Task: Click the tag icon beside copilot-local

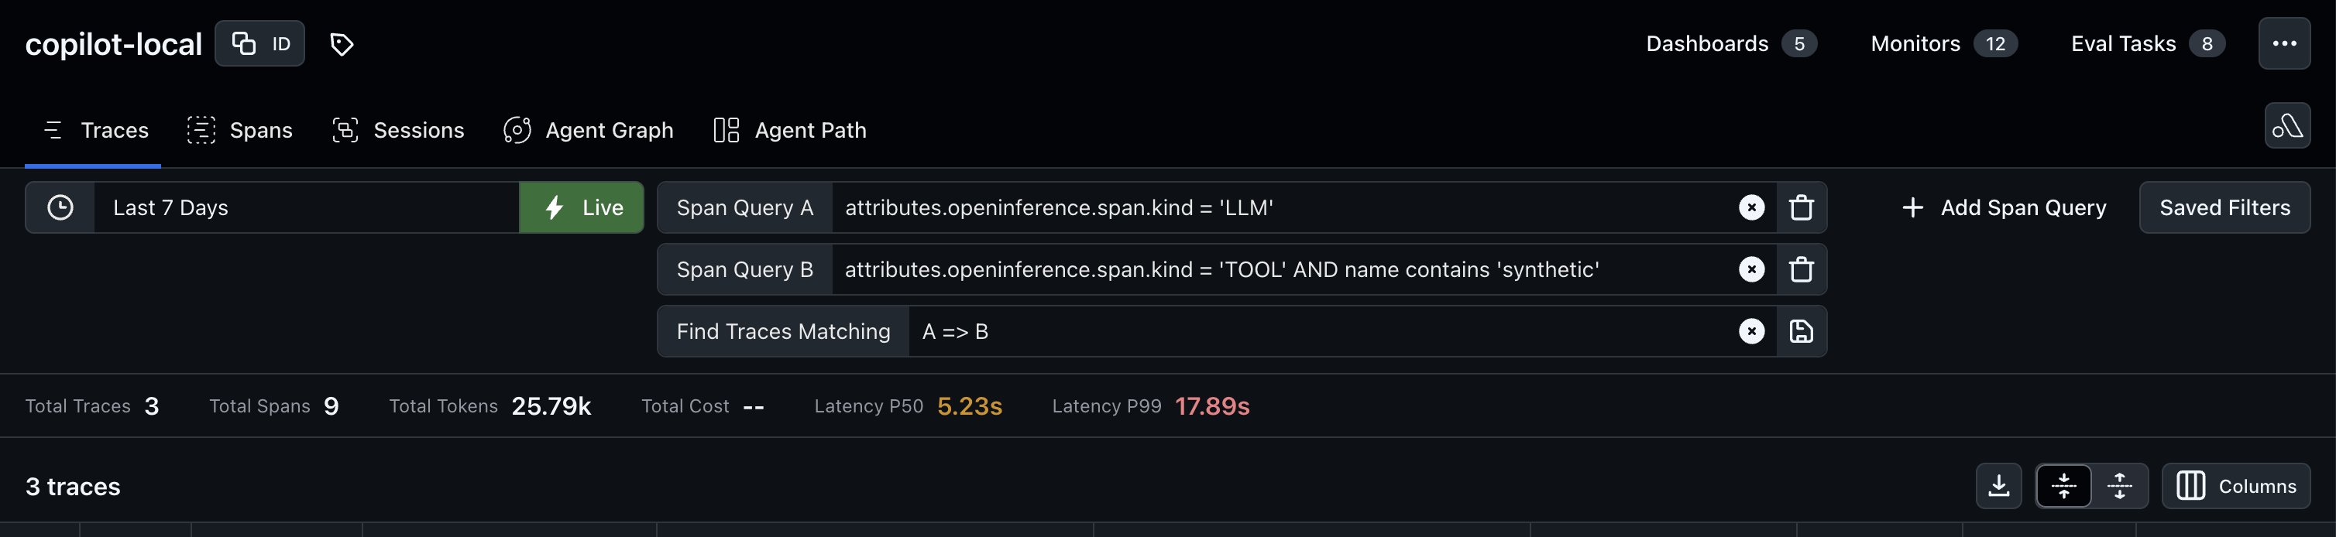Action: (341, 43)
